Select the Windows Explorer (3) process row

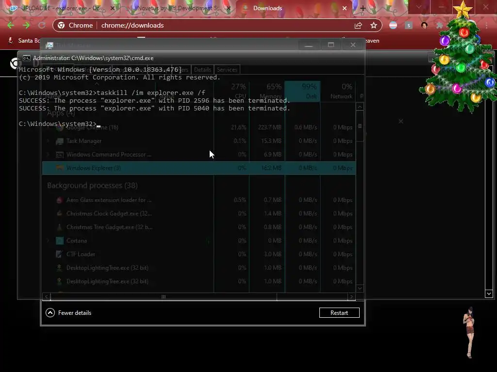[199, 168]
